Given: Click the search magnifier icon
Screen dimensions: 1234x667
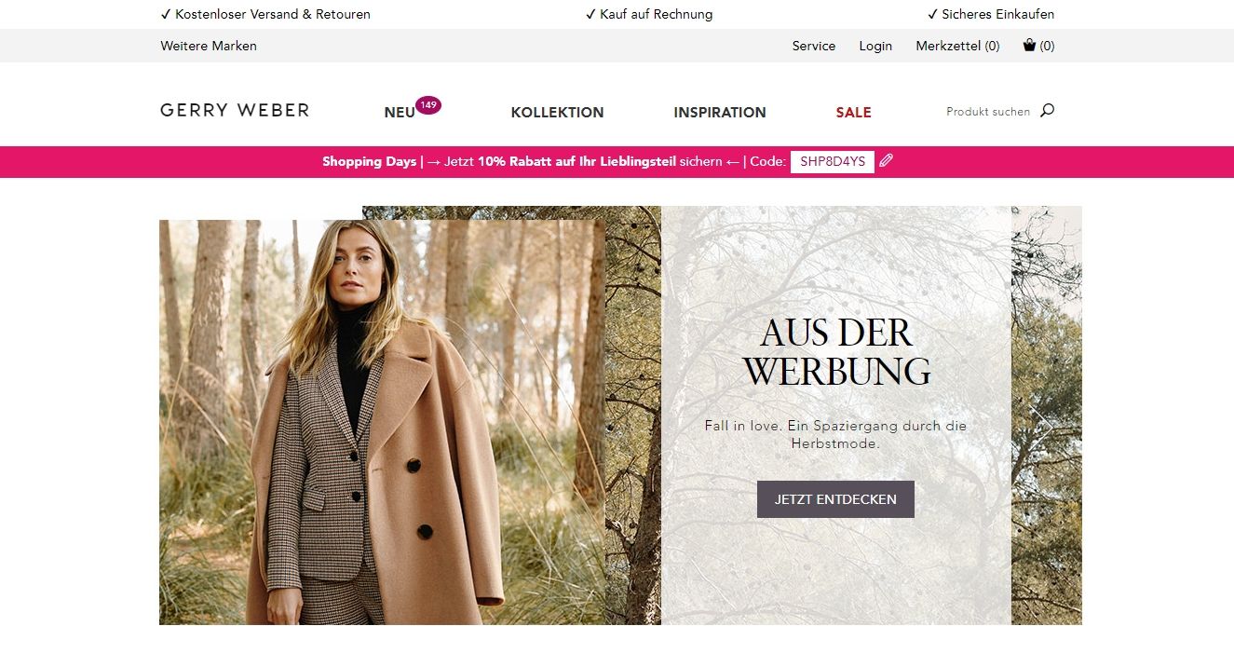Looking at the screenshot, I should pyautogui.click(x=1047, y=111).
